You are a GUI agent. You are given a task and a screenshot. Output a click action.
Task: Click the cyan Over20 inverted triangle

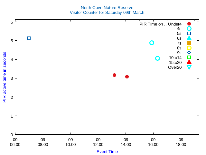pyautogui.click(x=189, y=67)
